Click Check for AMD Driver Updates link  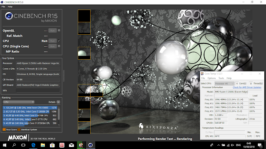[x=247, y=87]
